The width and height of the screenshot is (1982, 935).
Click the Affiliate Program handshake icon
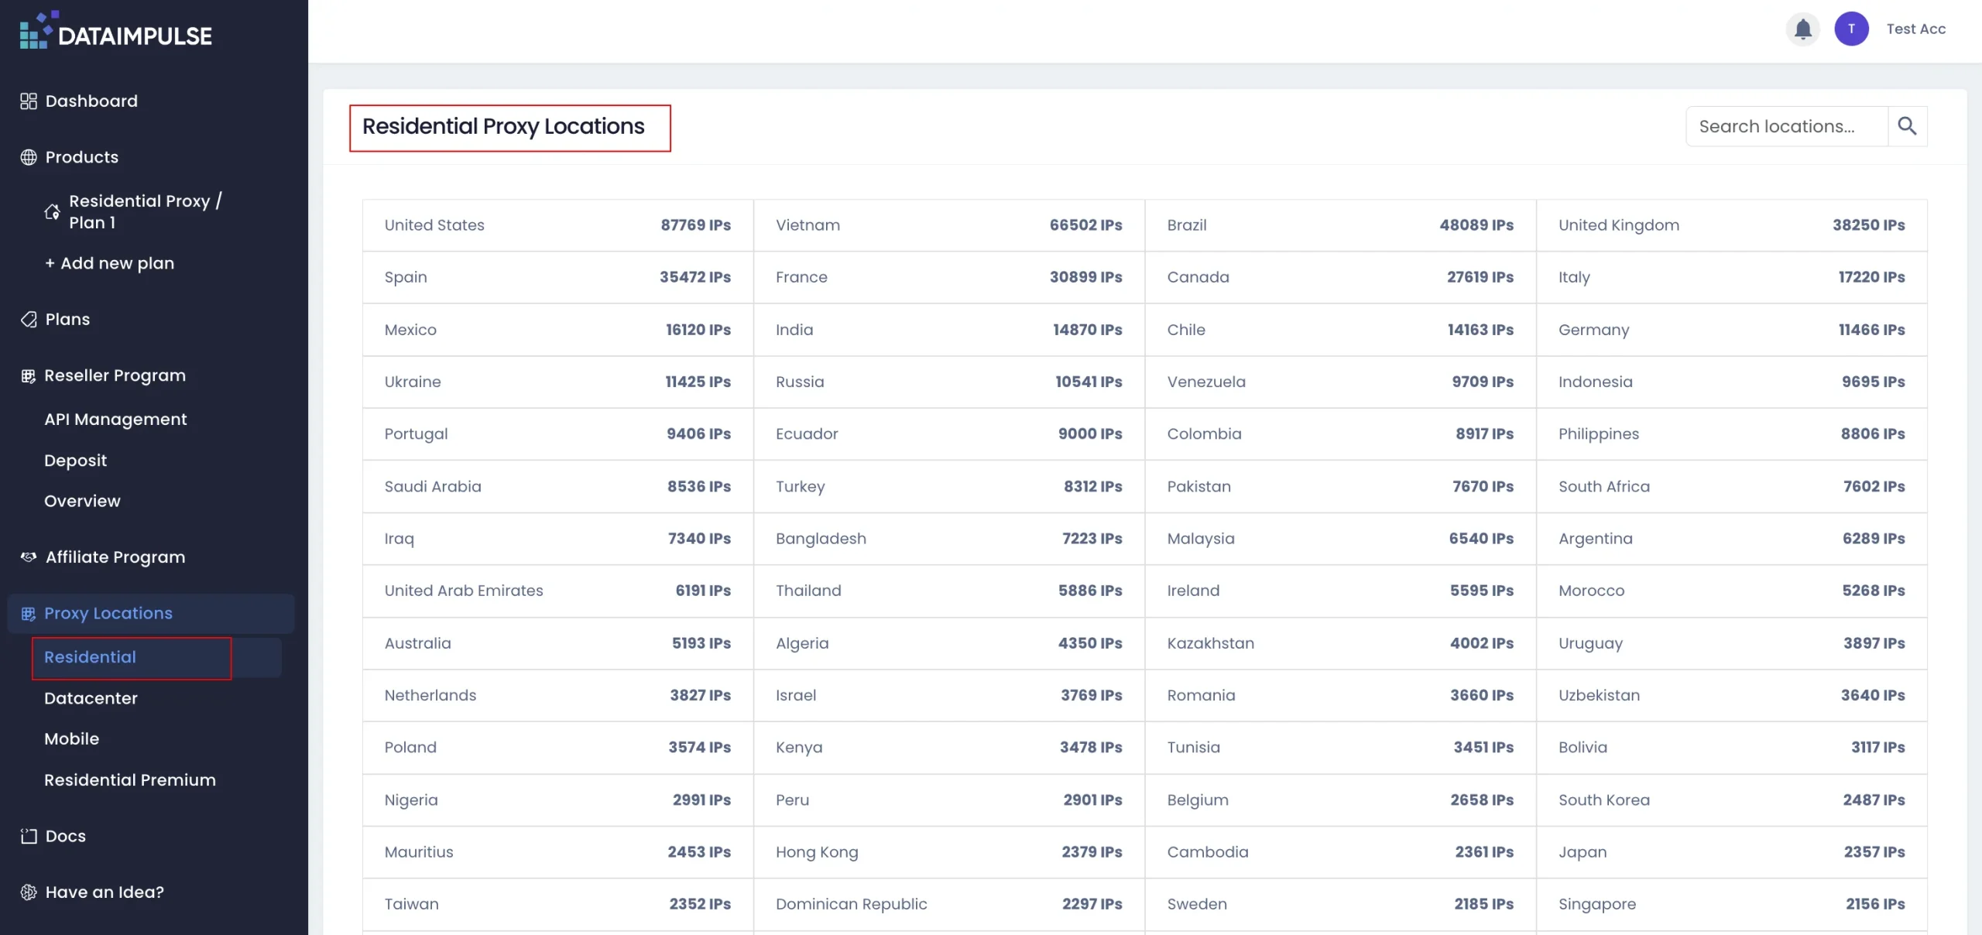click(29, 557)
